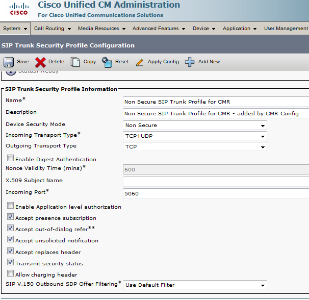The width and height of the screenshot is (309, 300).
Task: Uncheck Accept replaces header
Action: coord(10,251)
